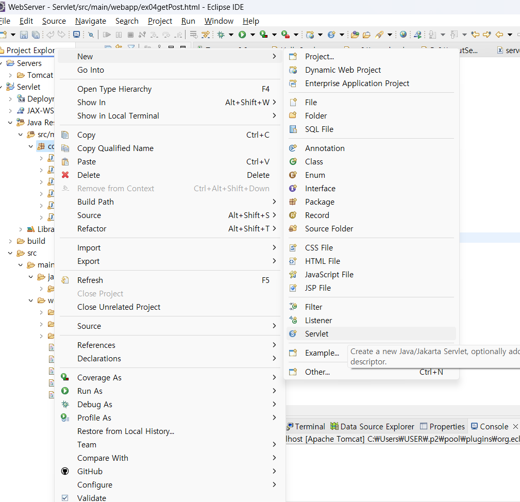Image resolution: width=520 pixels, height=502 pixels.
Task: Collapse the Servers tree node
Action: click(x=1, y=63)
